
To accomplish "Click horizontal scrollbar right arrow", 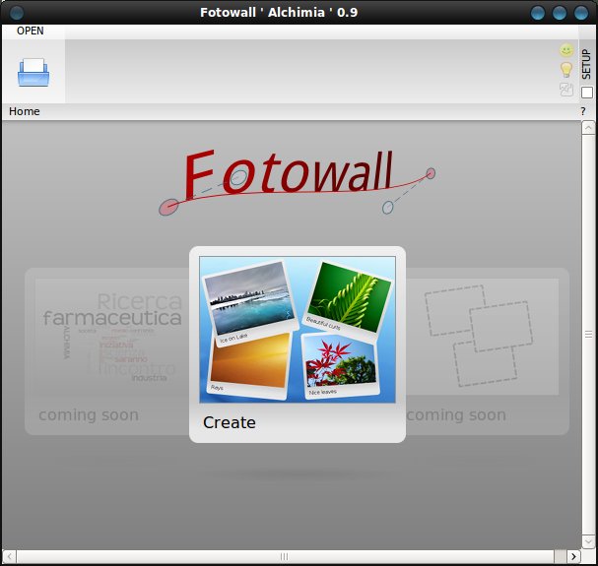I will pos(573,556).
